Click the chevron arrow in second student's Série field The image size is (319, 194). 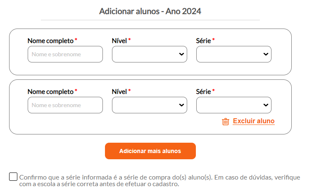pos(266,105)
